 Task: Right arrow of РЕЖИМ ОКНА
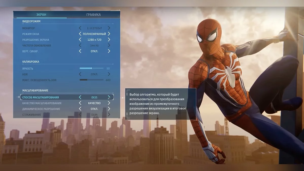109,34
